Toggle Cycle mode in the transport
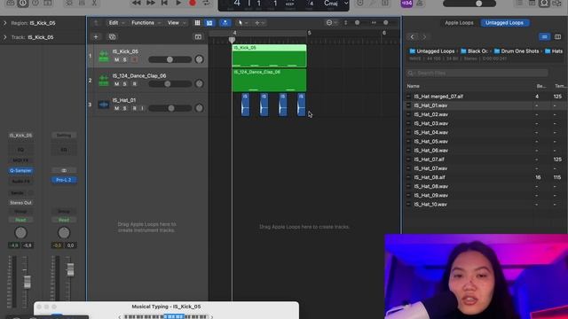The height and width of the screenshot is (319, 568). click(206, 3)
